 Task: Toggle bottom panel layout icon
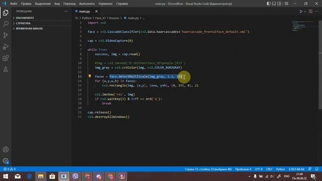[x=274, y=4]
